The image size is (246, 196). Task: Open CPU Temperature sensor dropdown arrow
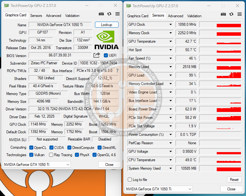pos(171,160)
